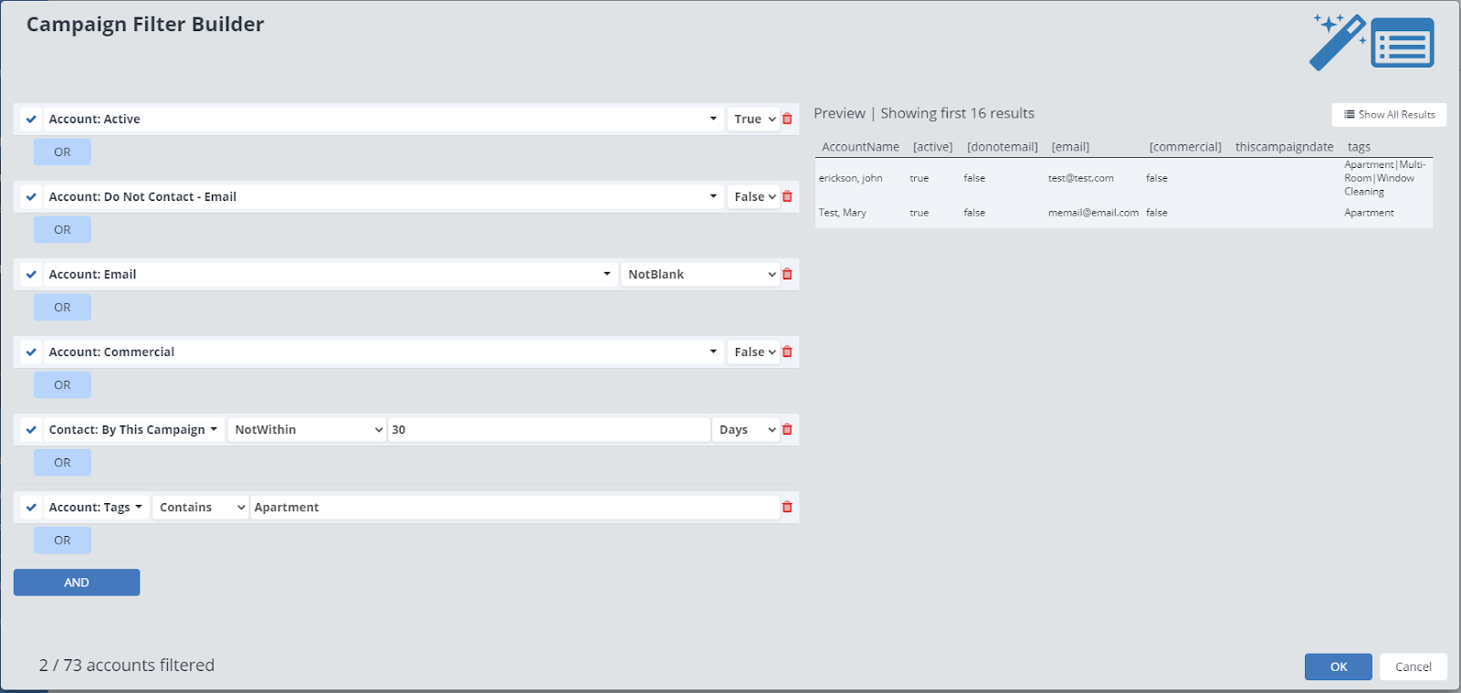This screenshot has height=693, width=1461.
Task: Confirm filters with the OK button
Action: click(x=1338, y=667)
